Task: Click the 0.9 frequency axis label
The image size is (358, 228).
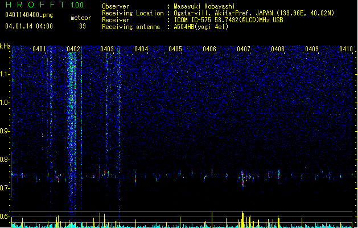Action: pyautogui.click(x=5, y=131)
